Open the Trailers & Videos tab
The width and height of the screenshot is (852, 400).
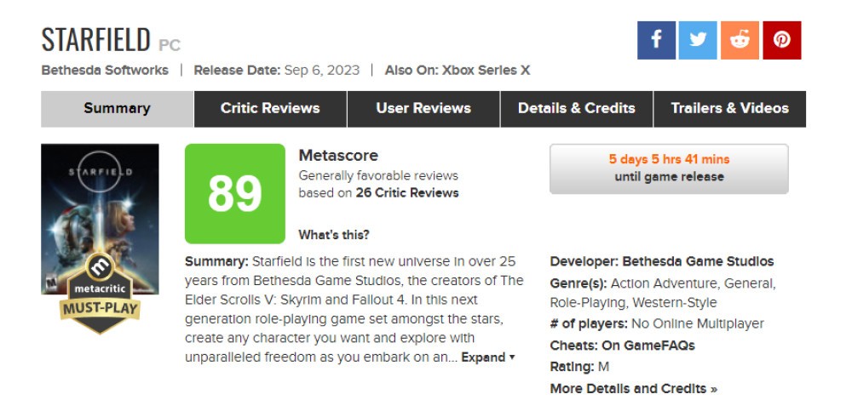click(730, 109)
